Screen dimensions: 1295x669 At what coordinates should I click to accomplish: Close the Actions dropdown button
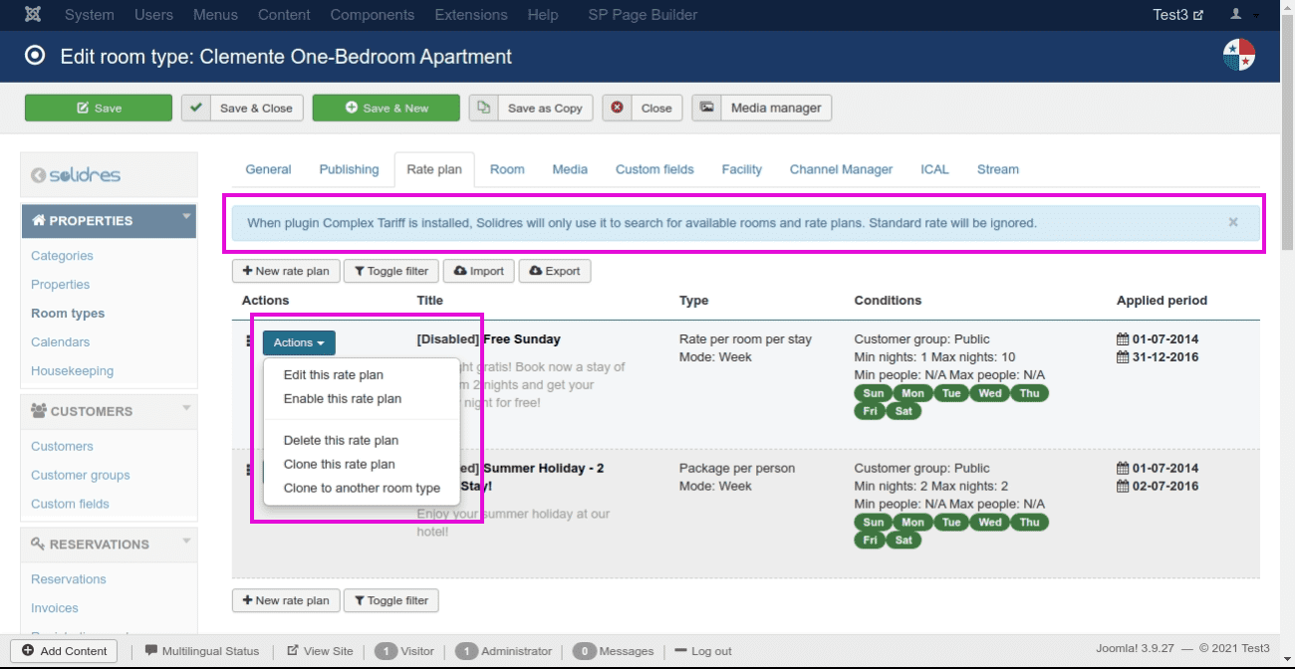299,342
